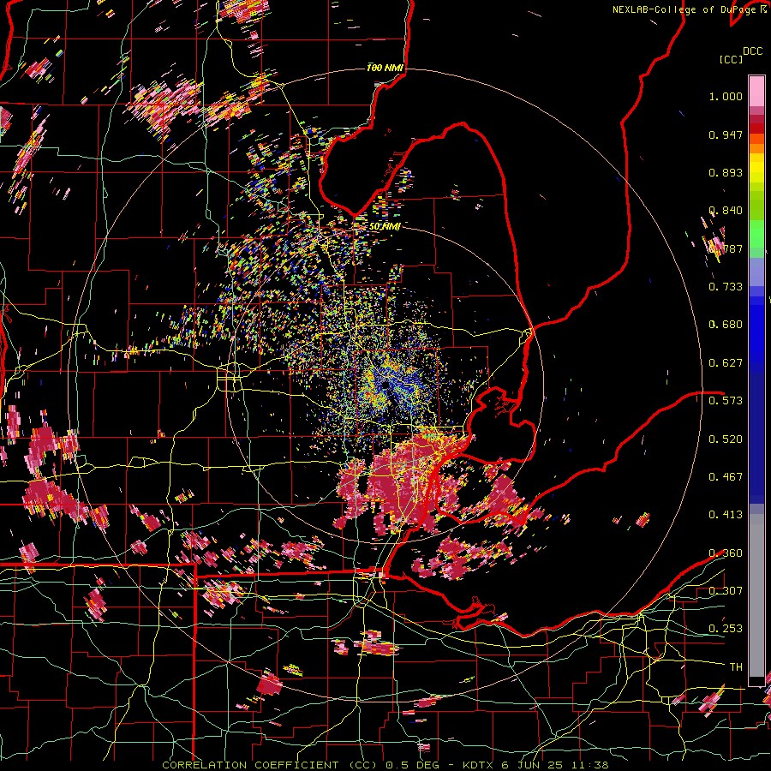Pick the gray low-value color bar segment
This screenshot has height=771, width=771.
tap(756, 595)
